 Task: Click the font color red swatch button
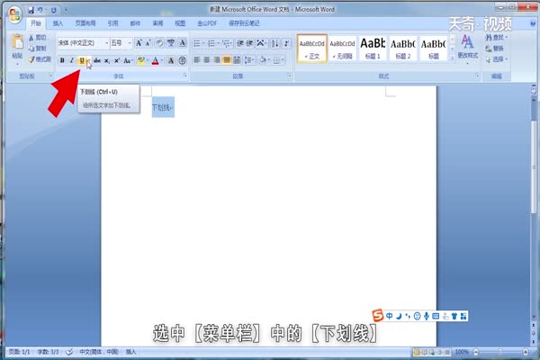point(156,60)
